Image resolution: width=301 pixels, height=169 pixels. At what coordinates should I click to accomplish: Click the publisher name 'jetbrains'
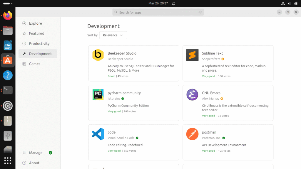click(x=114, y=99)
